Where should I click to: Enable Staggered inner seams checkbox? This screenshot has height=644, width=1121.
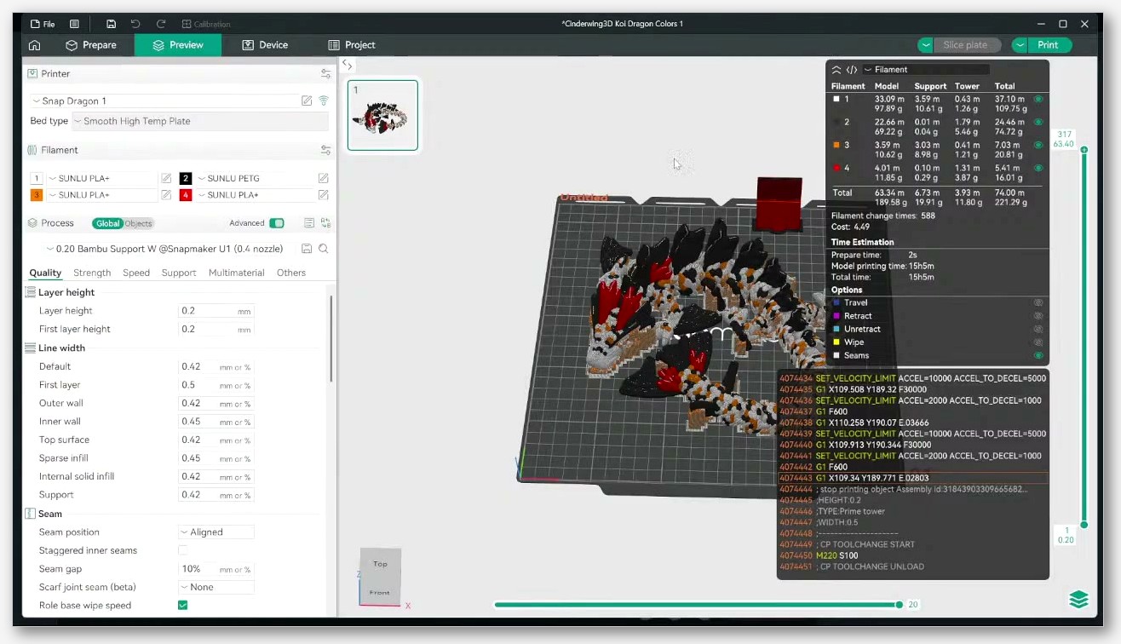(x=182, y=550)
